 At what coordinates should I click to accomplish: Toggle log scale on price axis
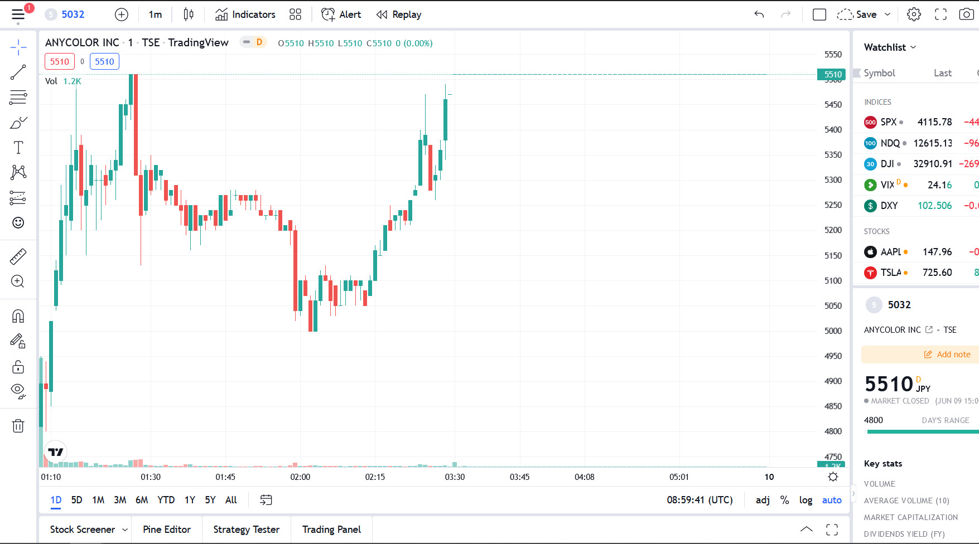point(806,500)
